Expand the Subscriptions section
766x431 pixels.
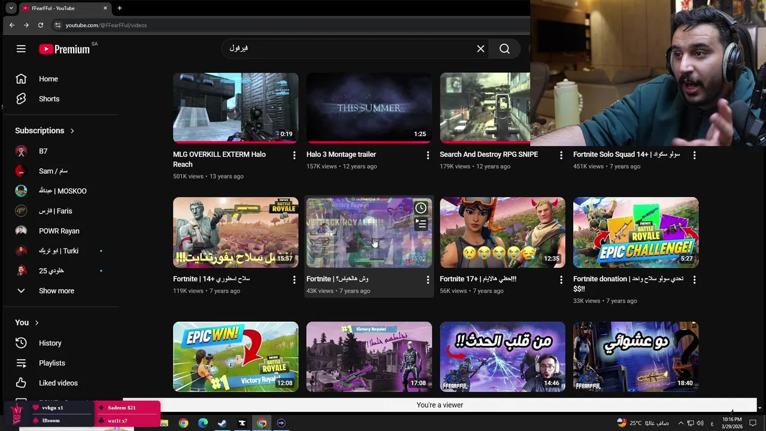45,130
